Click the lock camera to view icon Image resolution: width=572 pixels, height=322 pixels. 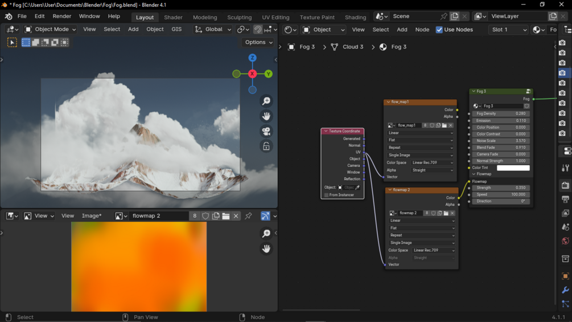266,146
